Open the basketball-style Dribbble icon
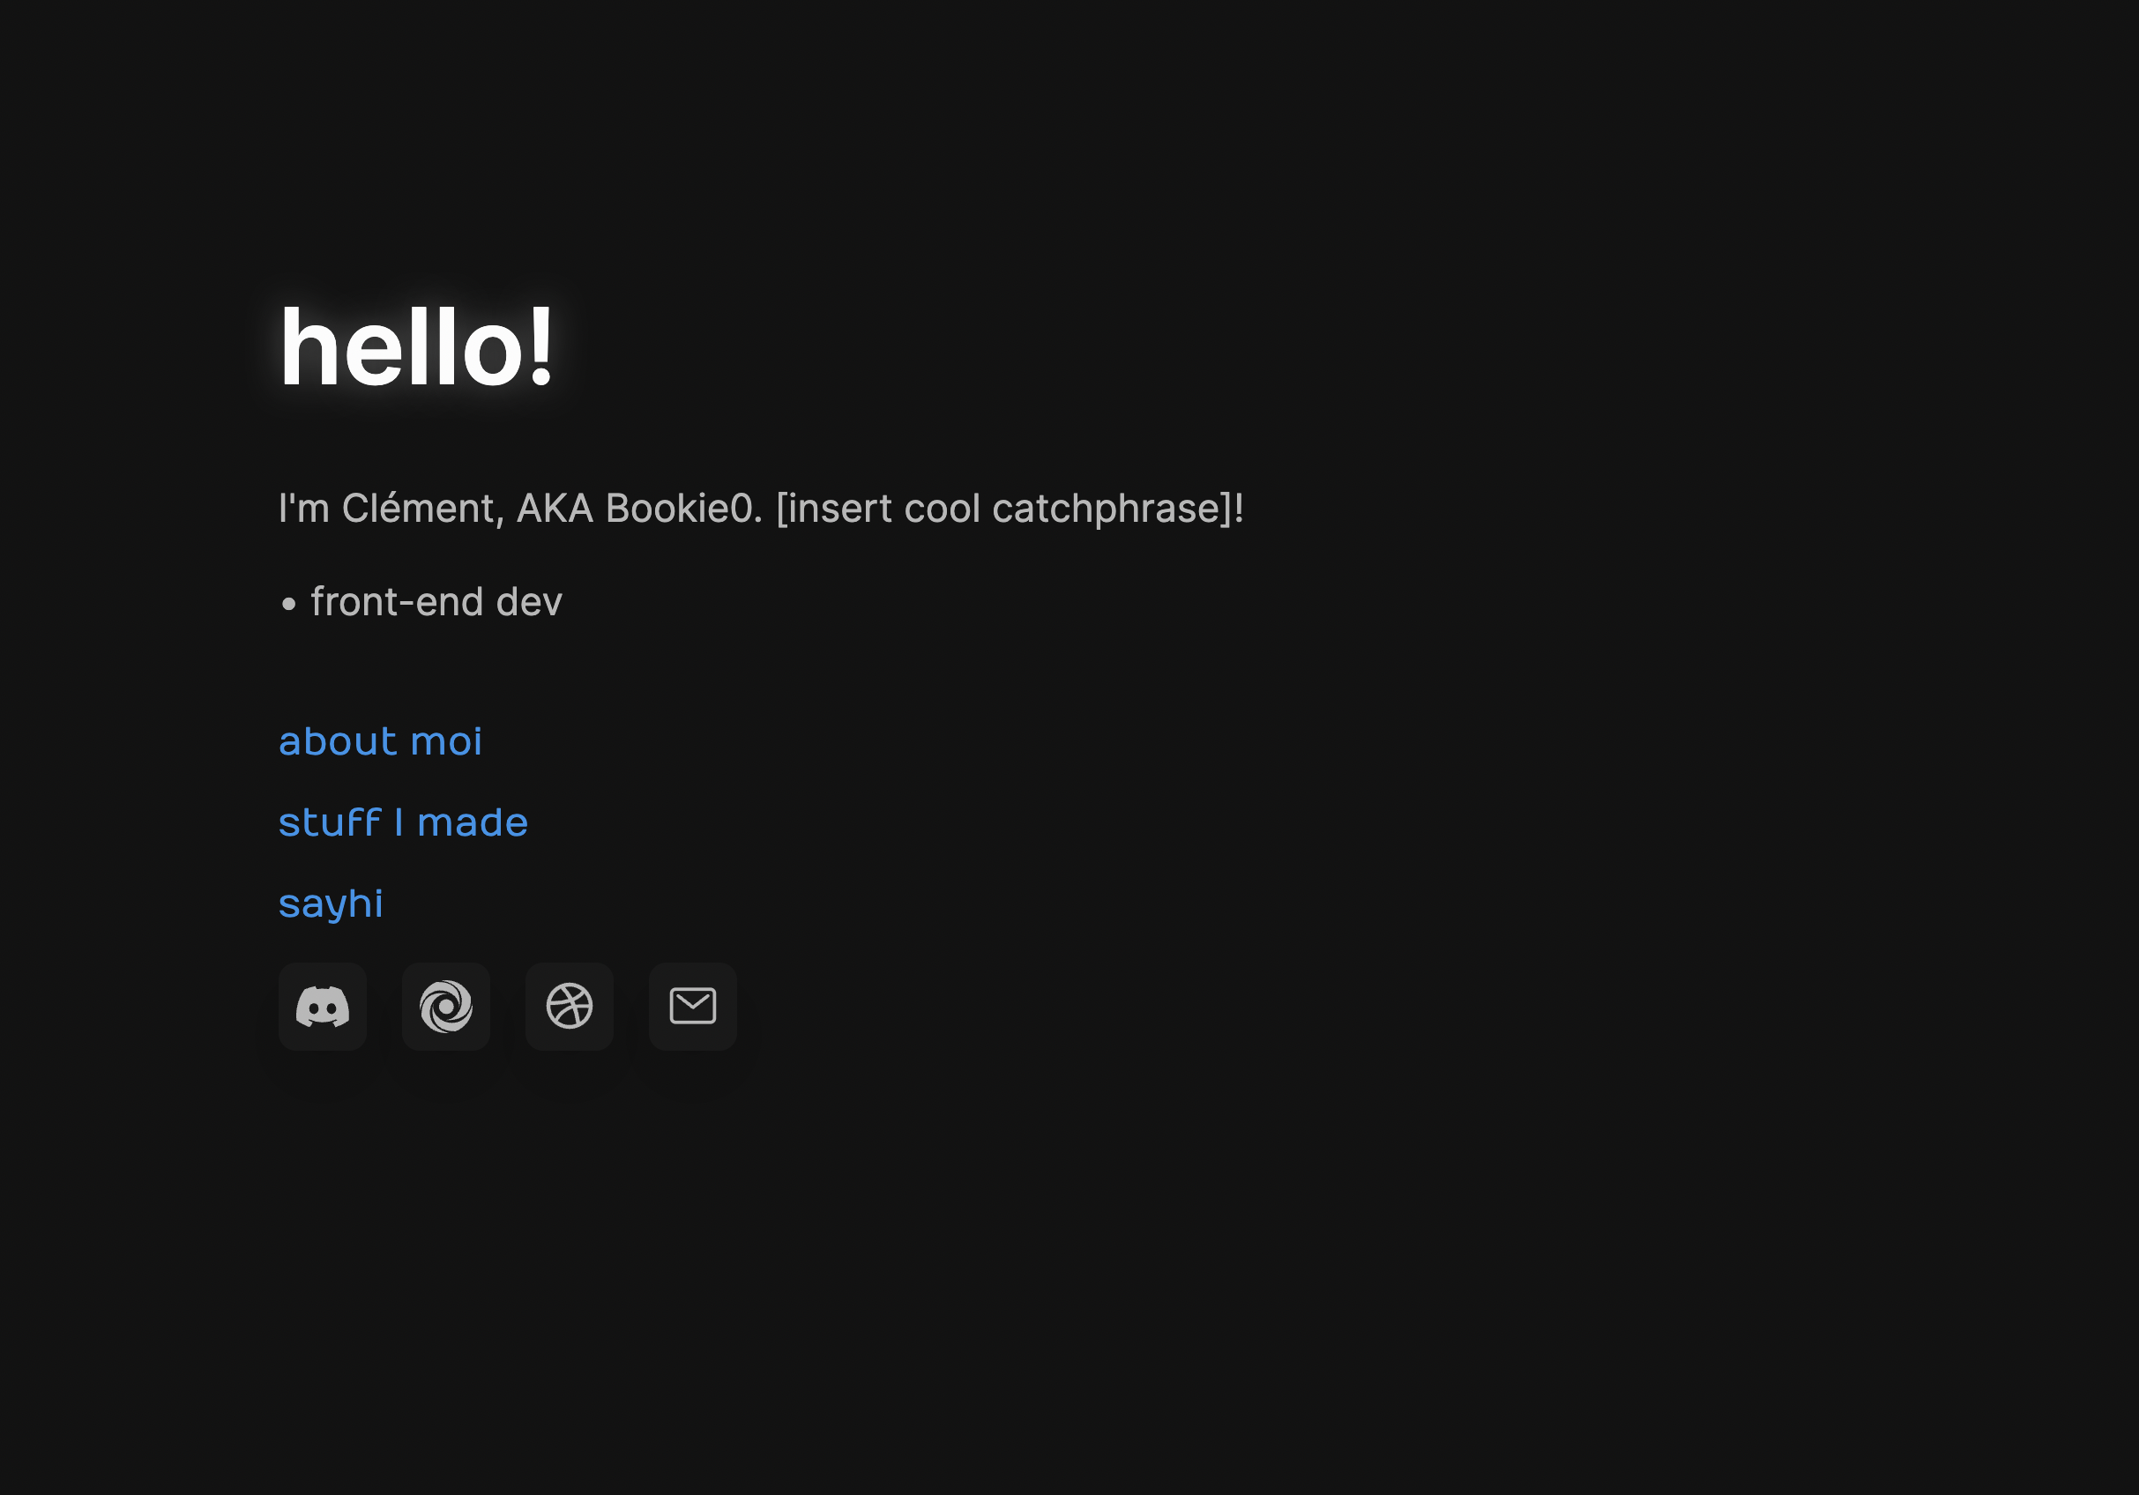Image resolution: width=2139 pixels, height=1495 pixels. click(x=569, y=1007)
